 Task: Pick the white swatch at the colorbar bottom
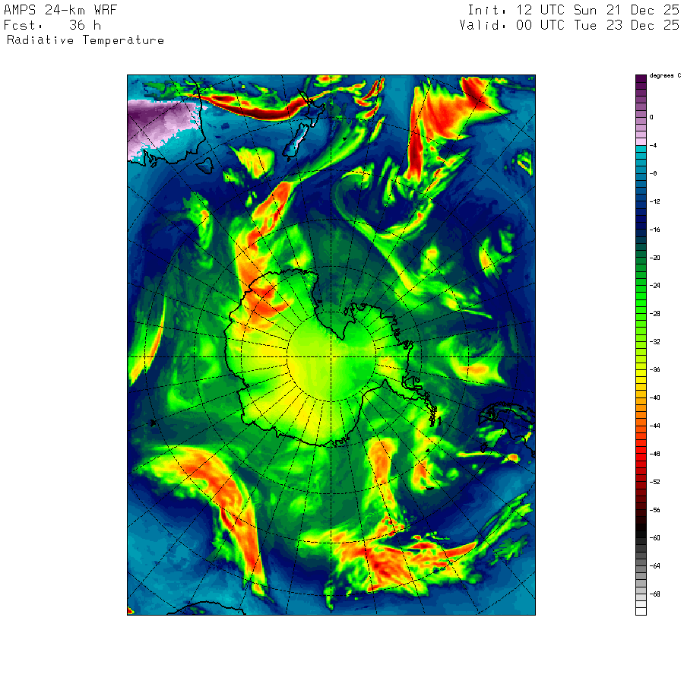click(641, 612)
